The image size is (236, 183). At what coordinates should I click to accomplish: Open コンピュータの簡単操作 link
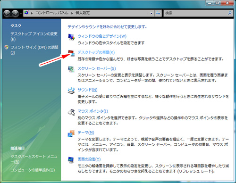click(x=33, y=170)
